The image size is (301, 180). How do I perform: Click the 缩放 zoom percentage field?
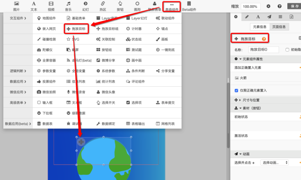pos(250,7)
